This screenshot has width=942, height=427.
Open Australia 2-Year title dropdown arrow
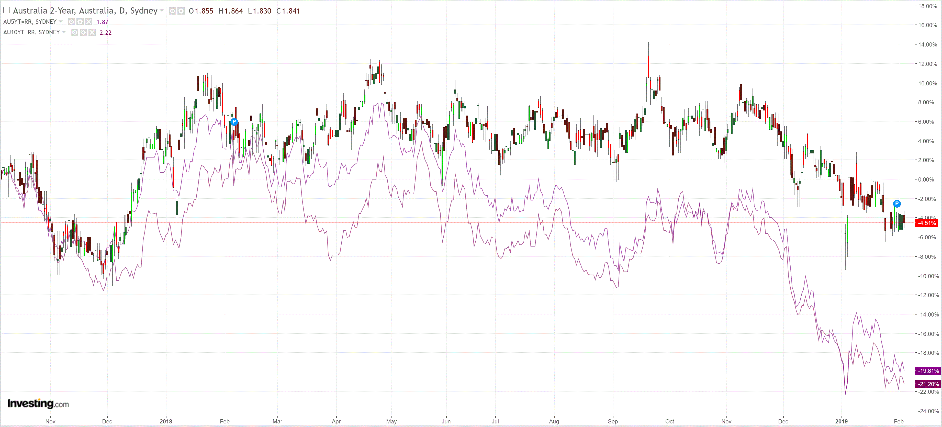click(x=162, y=10)
